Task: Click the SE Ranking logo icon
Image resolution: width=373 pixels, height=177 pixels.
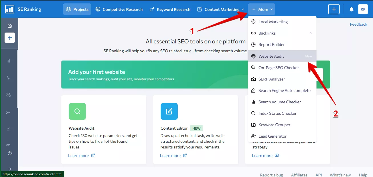Action: (x=10, y=9)
